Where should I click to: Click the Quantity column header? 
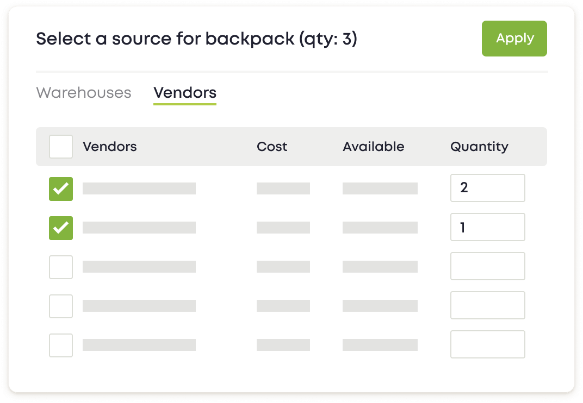coord(479,147)
